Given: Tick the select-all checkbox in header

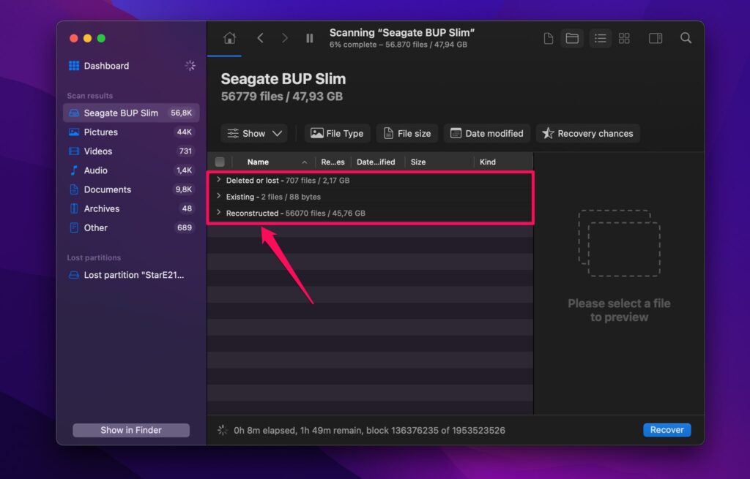Looking at the screenshot, I should tap(220, 162).
